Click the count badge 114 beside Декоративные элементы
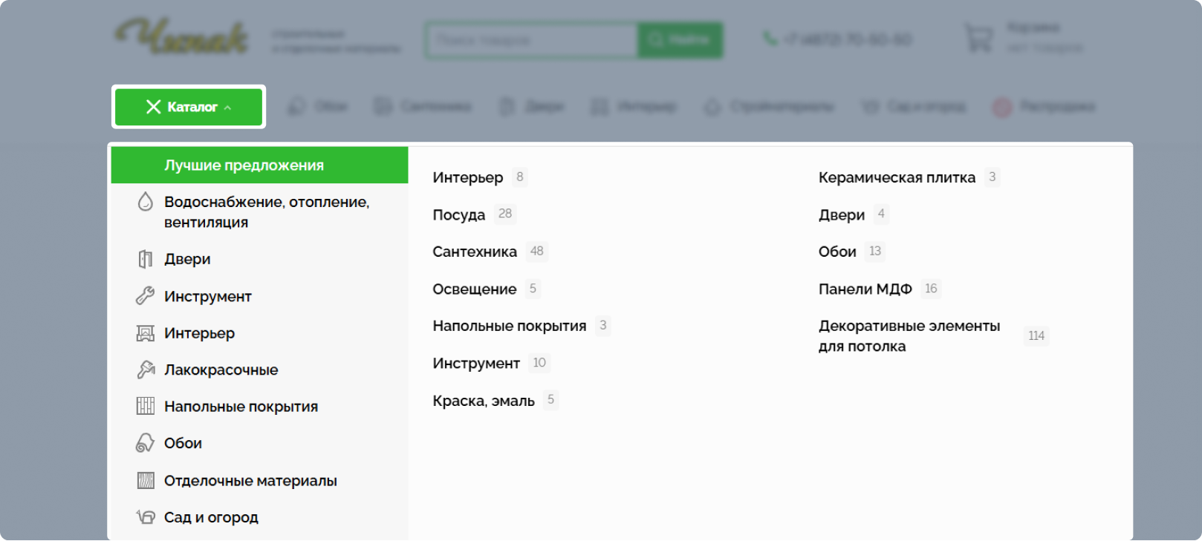Viewport: 1202px width, 541px height. pyautogui.click(x=1036, y=335)
